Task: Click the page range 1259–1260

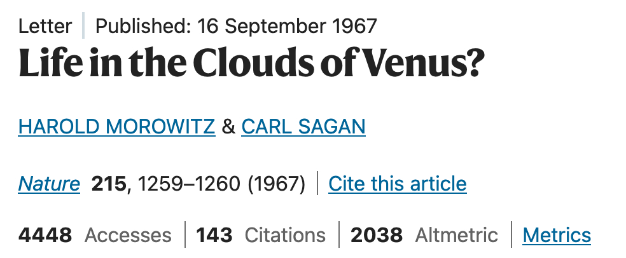Action: 189,184
